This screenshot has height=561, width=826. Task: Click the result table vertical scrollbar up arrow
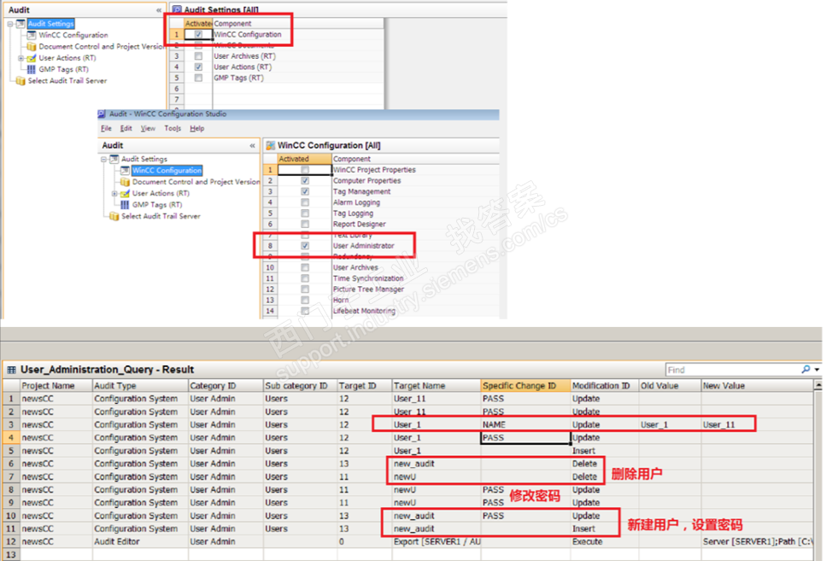pyautogui.click(x=818, y=386)
